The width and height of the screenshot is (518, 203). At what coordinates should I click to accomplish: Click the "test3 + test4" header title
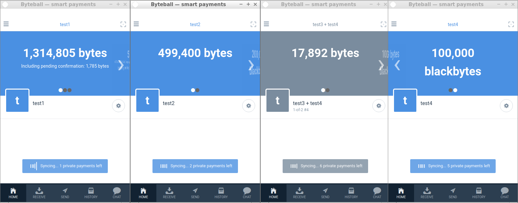pos(325,24)
